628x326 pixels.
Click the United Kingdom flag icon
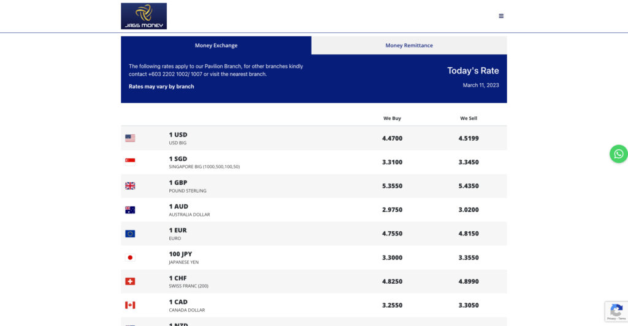pyautogui.click(x=130, y=186)
